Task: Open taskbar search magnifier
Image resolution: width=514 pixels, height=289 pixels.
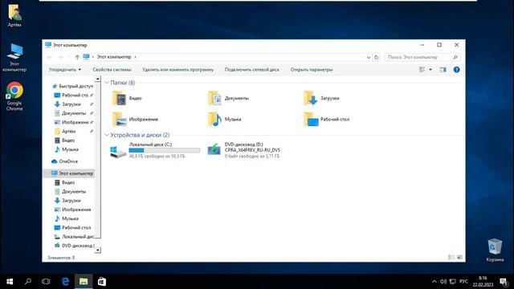Action: point(28,282)
